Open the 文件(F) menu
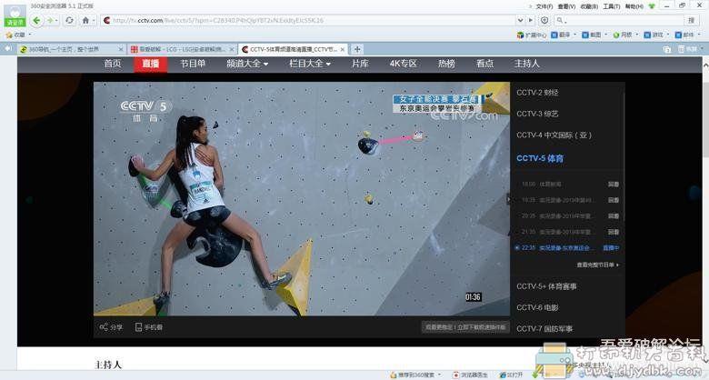Screen dimensions: 709x380 (x=544, y=6)
